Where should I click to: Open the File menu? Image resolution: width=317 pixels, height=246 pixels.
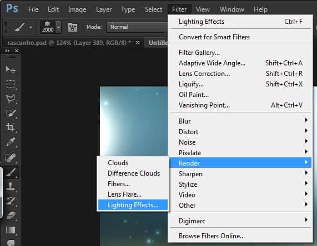coord(33,9)
